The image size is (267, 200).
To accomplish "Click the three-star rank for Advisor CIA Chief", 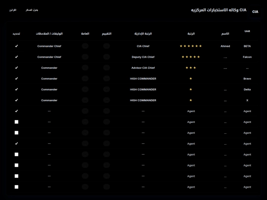I will [x=191, y=68].
